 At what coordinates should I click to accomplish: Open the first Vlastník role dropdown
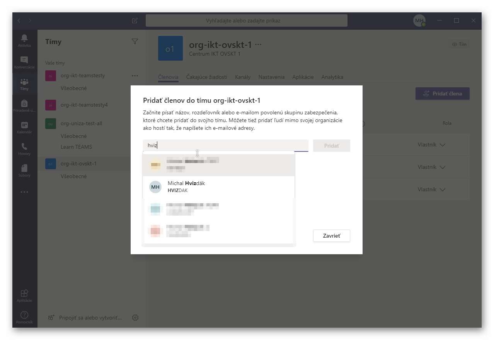click(x=431, y=145)
